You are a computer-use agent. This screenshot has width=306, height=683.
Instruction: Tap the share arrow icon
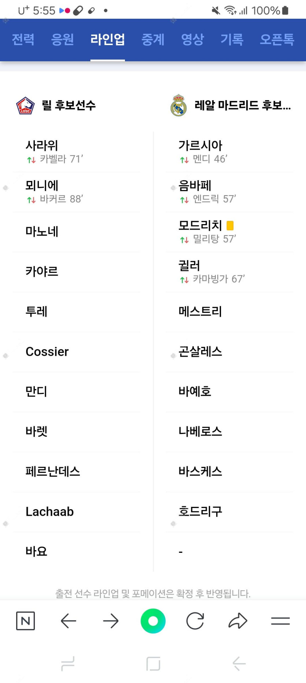tap(238, 621)
